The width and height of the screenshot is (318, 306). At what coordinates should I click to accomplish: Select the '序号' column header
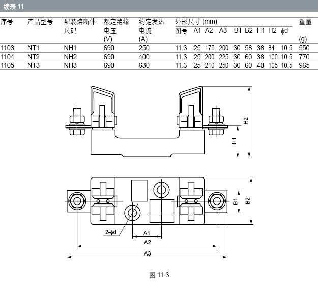pyautogui.click(x=7, y=22)
